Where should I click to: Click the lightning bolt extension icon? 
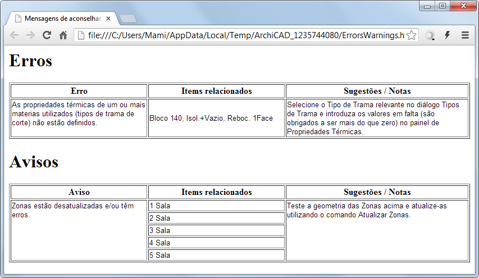click(x=448, y=35)
